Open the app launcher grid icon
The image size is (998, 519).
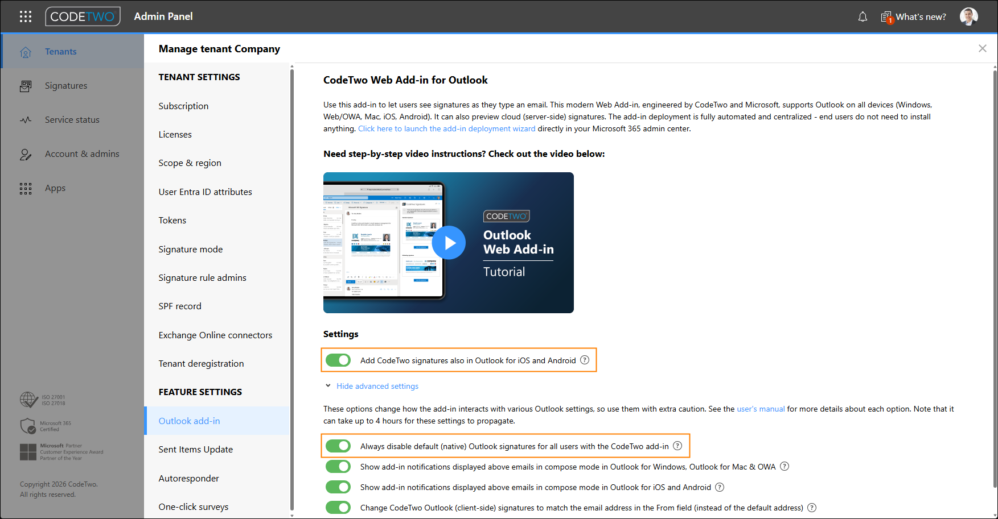pos(26,16)
